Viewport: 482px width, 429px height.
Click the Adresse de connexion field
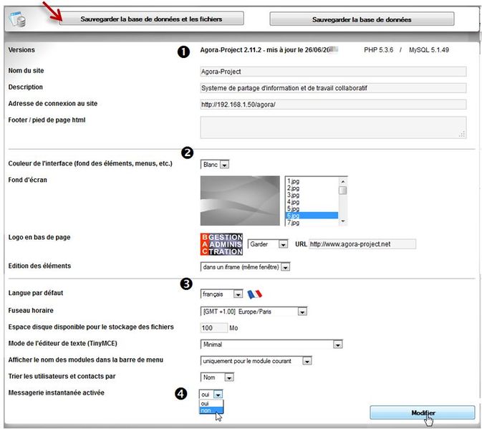pyautogui.click(x=333, y=105)
